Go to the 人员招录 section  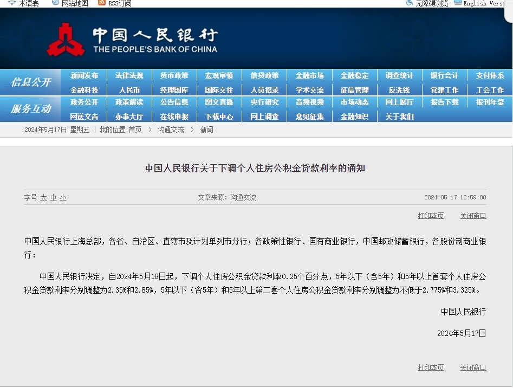[264, 90]
